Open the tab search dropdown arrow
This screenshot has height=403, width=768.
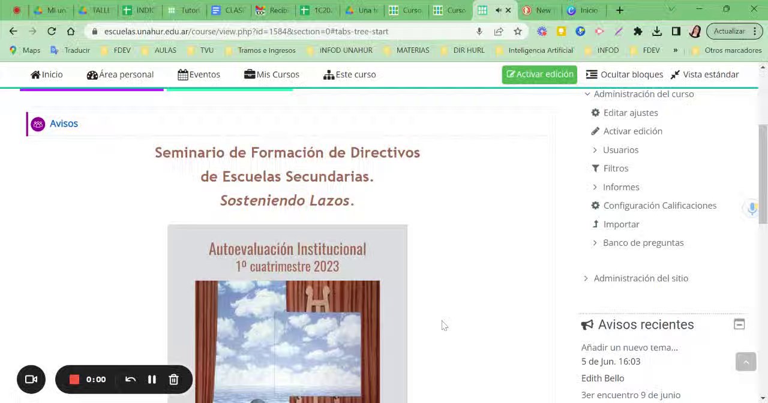click(x=671, y=10)
